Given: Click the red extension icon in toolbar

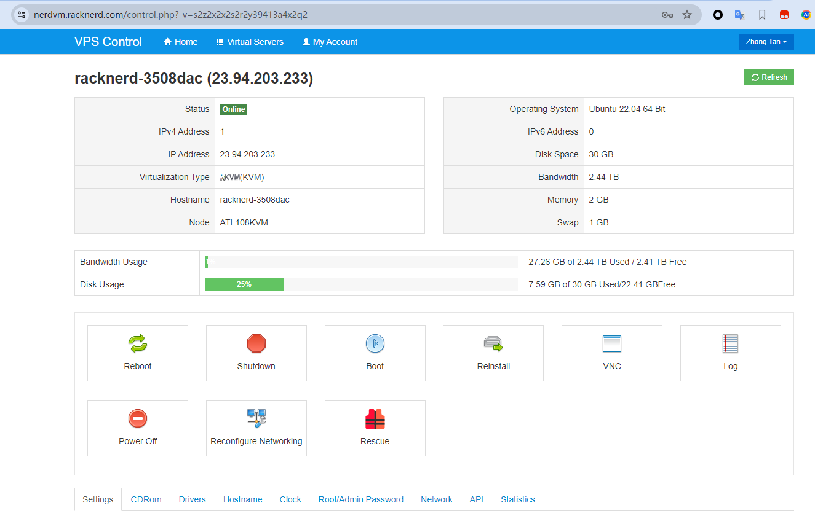Looking at the screenshot, I should pos(784,15).
